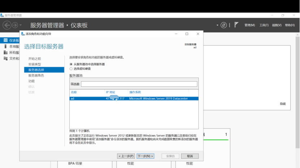
Task: Select 从服务器池中选择服务器 radio button
Action: pos(71,64)
